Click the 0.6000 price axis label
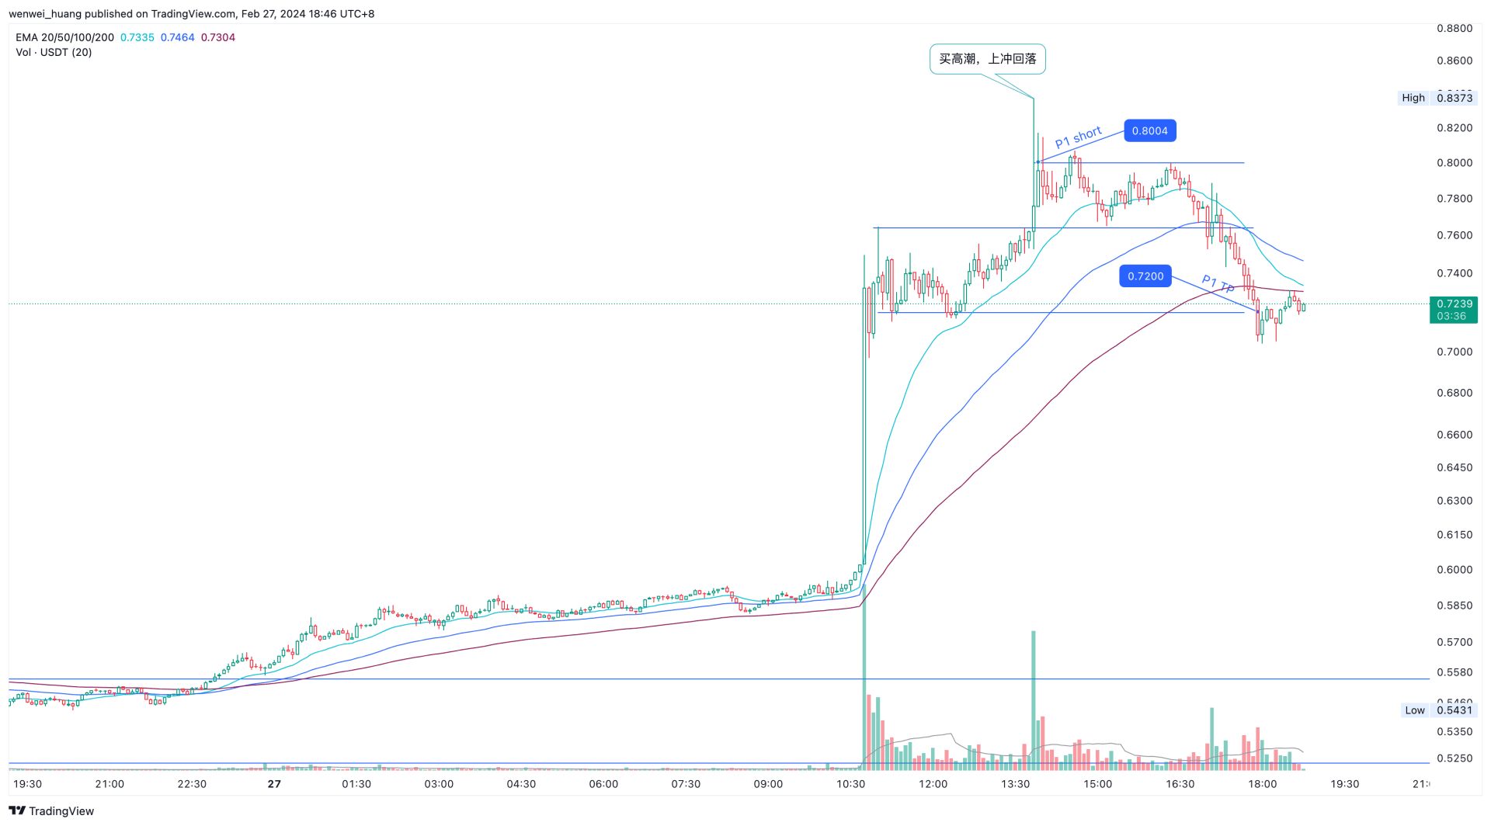The height and width of the screenshot is (826, 1491). point(1455,570)
